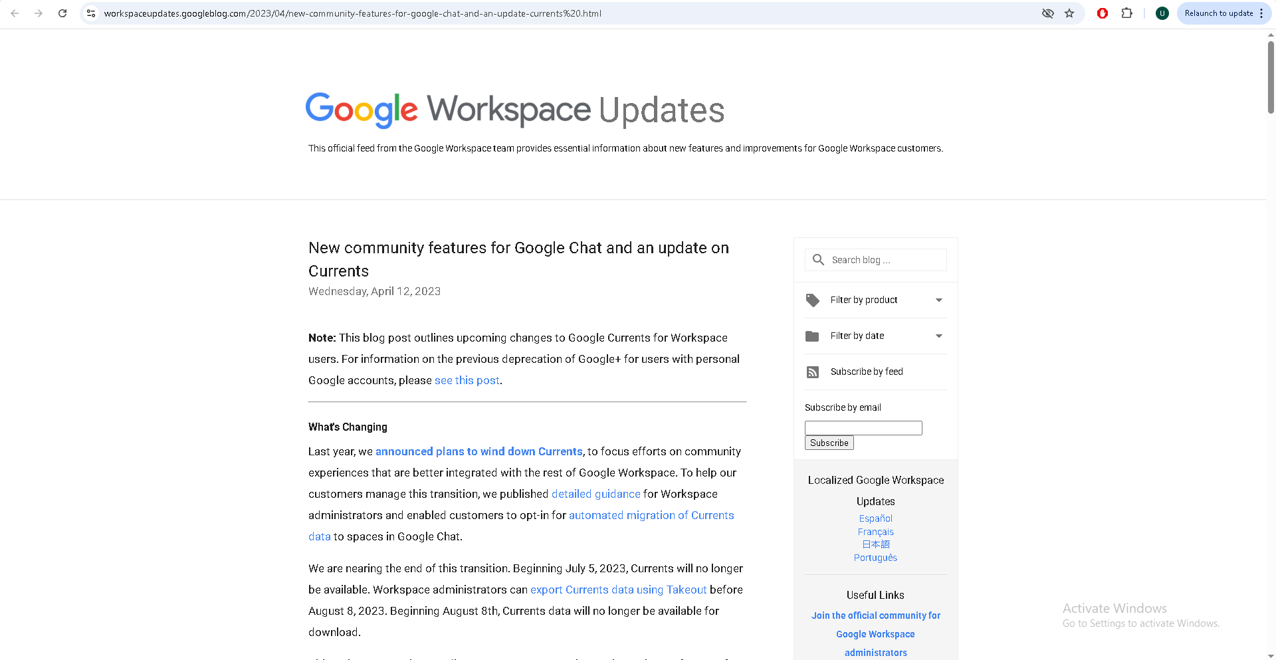Open the Français localized link
Image resolution: width=1276 pixels, height=660 pixels.
pos(875,532)
